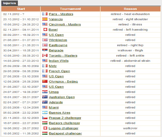Viewport: 162px width, 137px height.
Task: Open the Australian Open link
Action: (62, 97)
